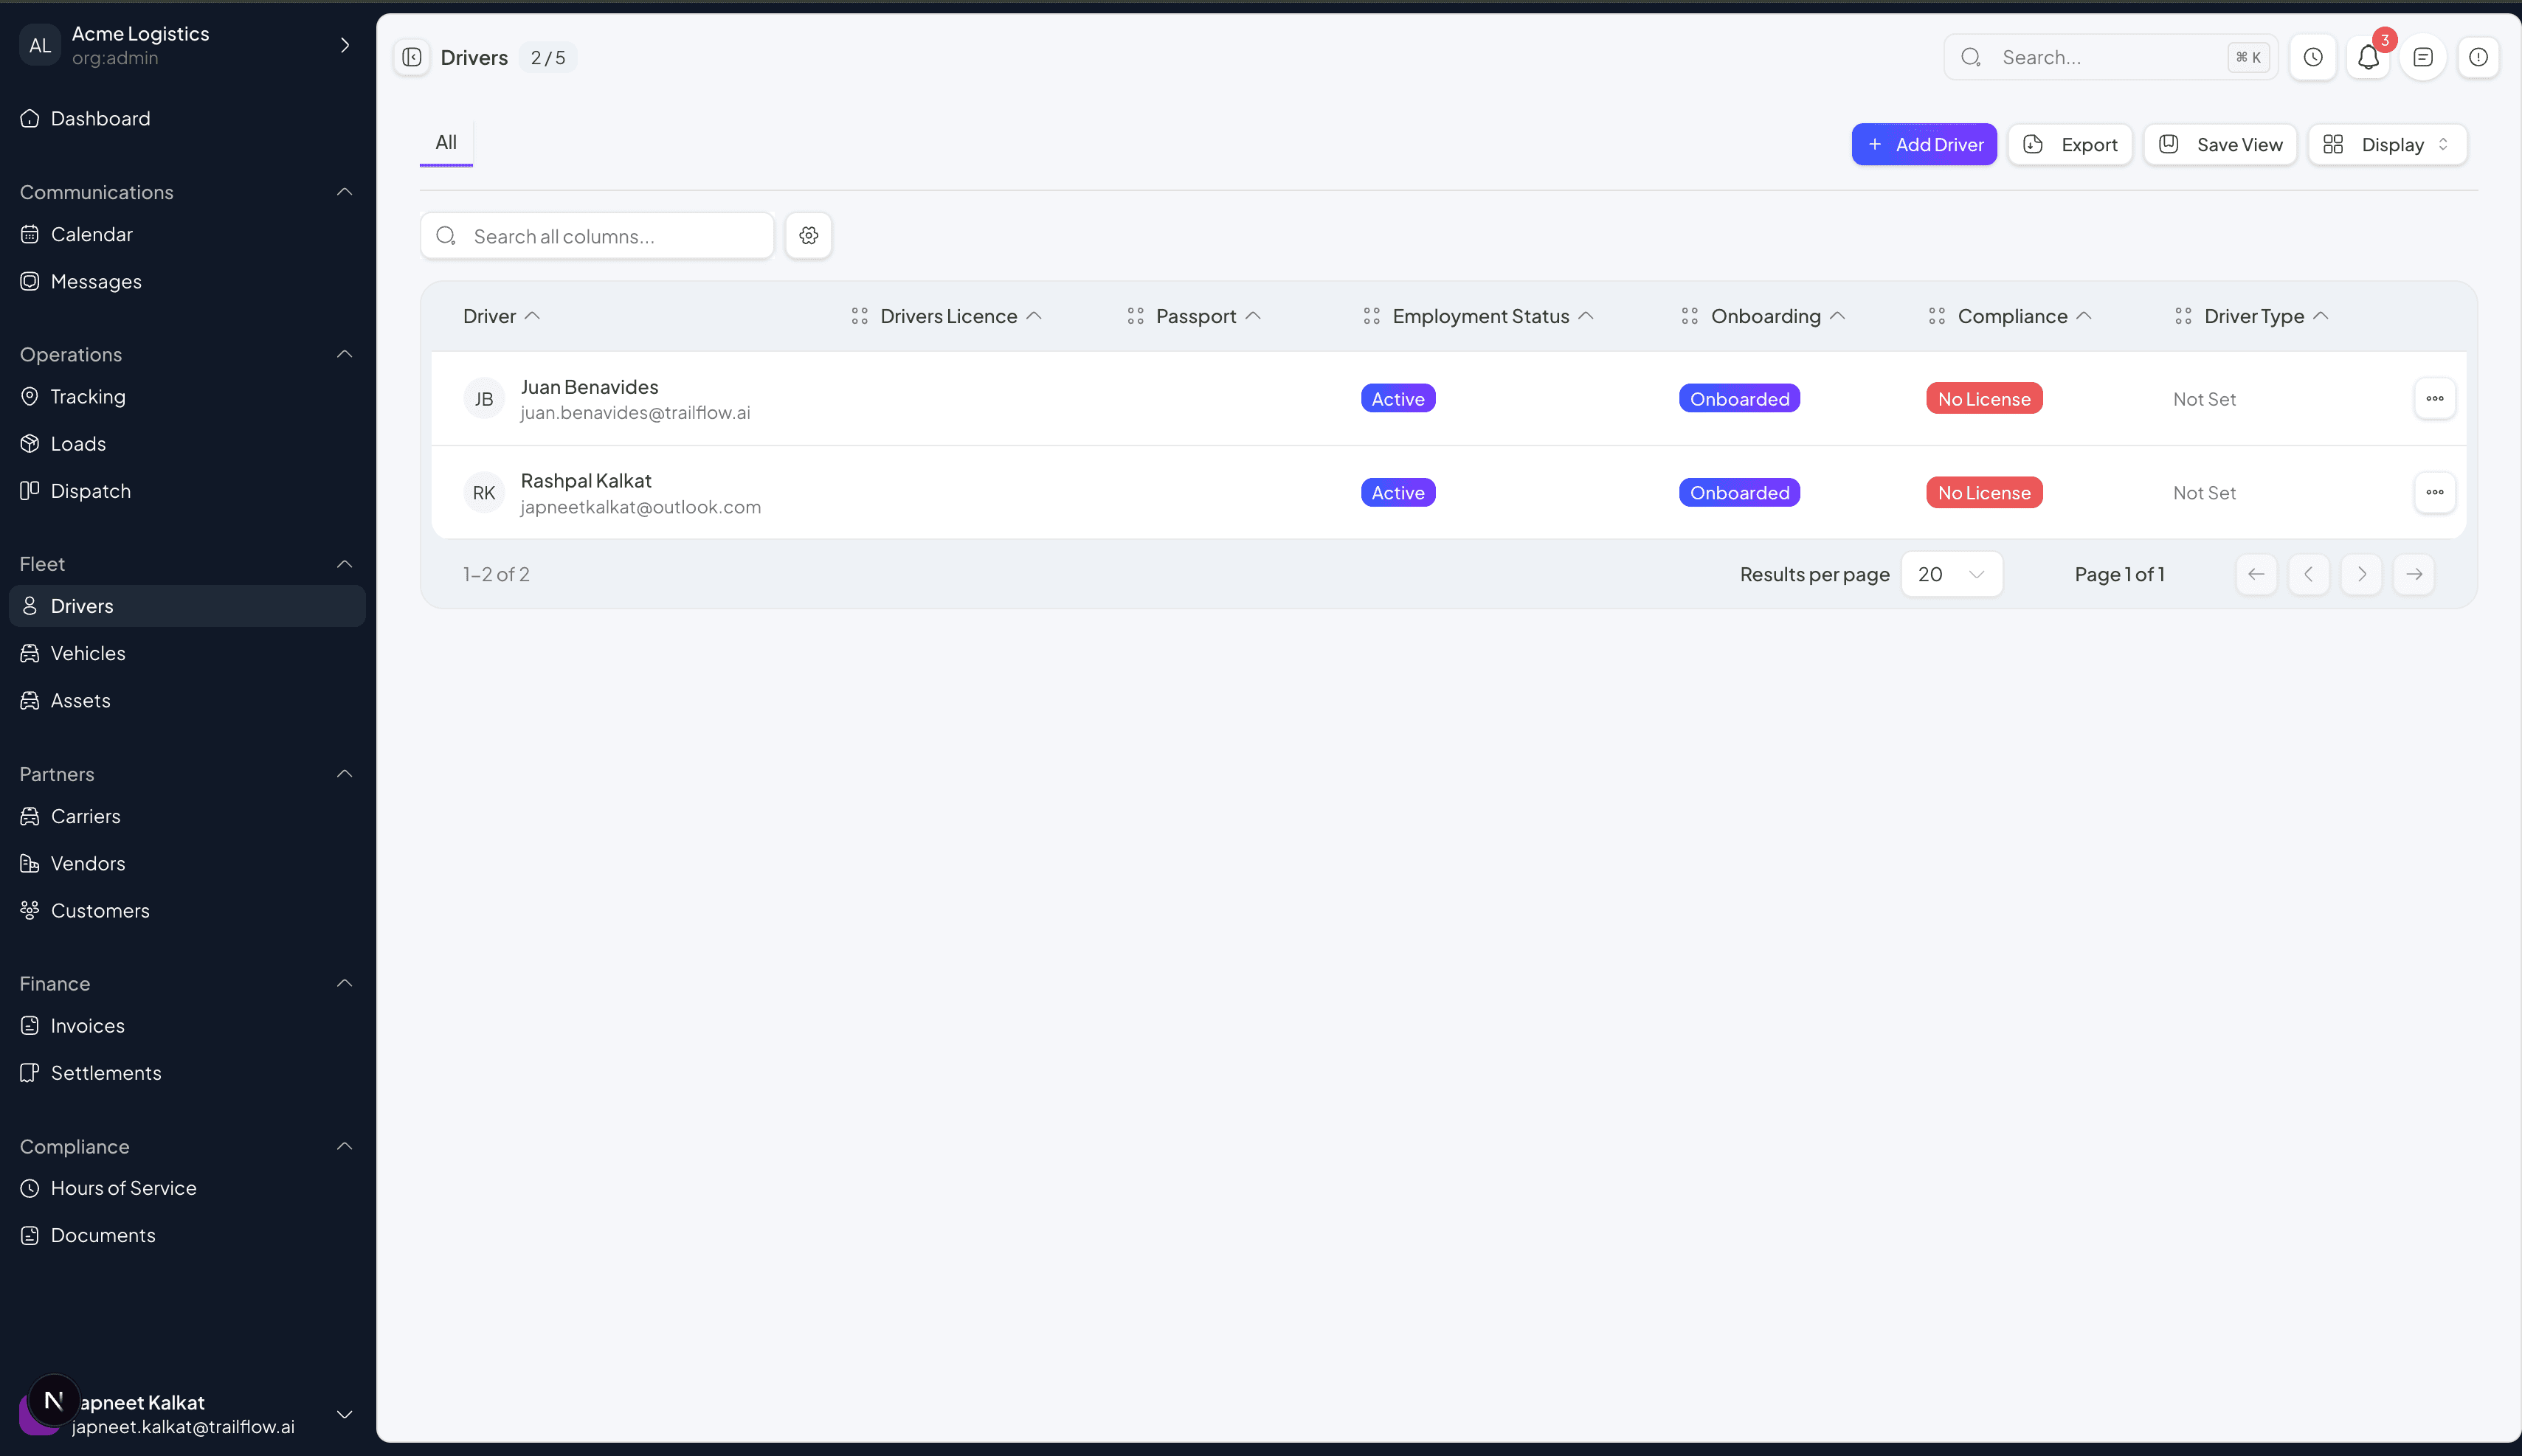Open row actions menu for Rashpal Kalkat
Screen dimensions: 2522x1456
tap(2436, 492)
